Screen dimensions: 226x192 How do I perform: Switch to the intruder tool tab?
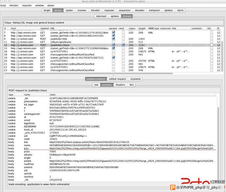pos(95,10)
